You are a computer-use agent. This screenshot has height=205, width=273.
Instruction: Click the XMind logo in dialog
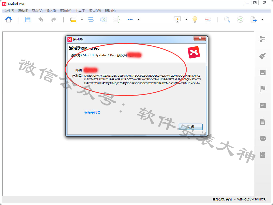click(x=194, y=52)
